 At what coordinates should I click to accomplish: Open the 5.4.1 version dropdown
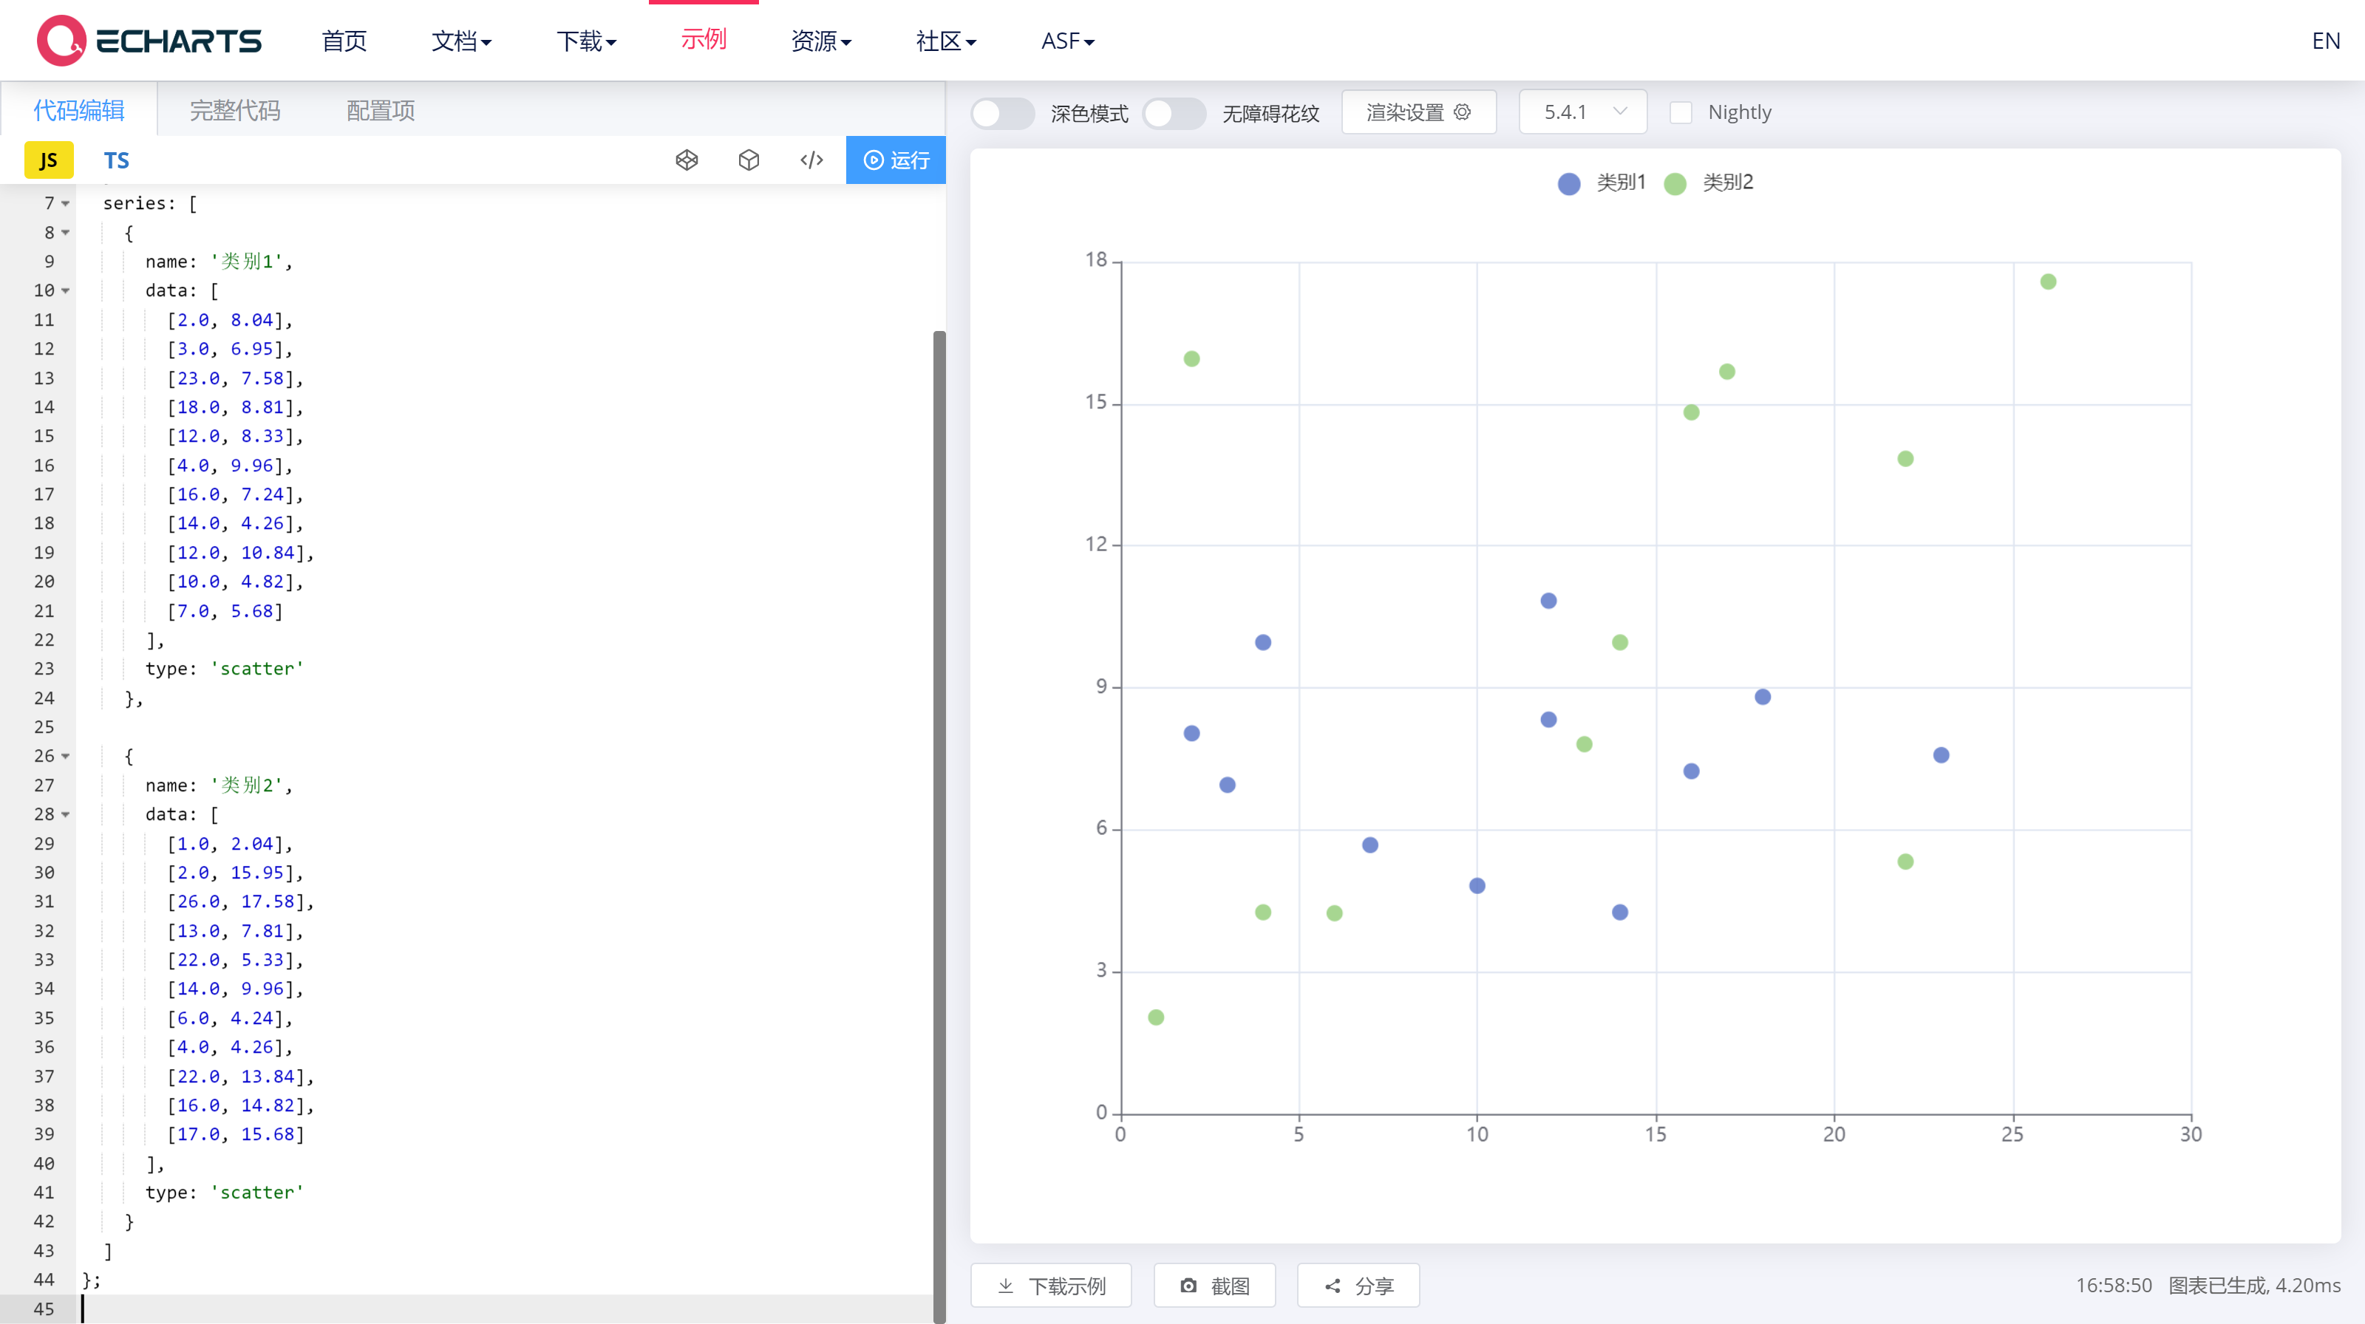[x=1583, y=112]
